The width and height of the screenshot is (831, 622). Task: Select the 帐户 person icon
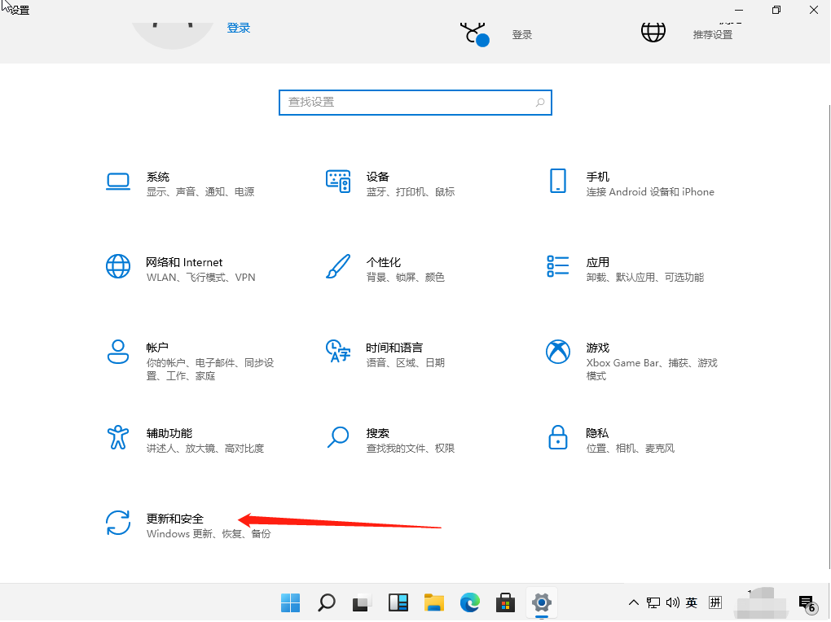tap(118, 352)
